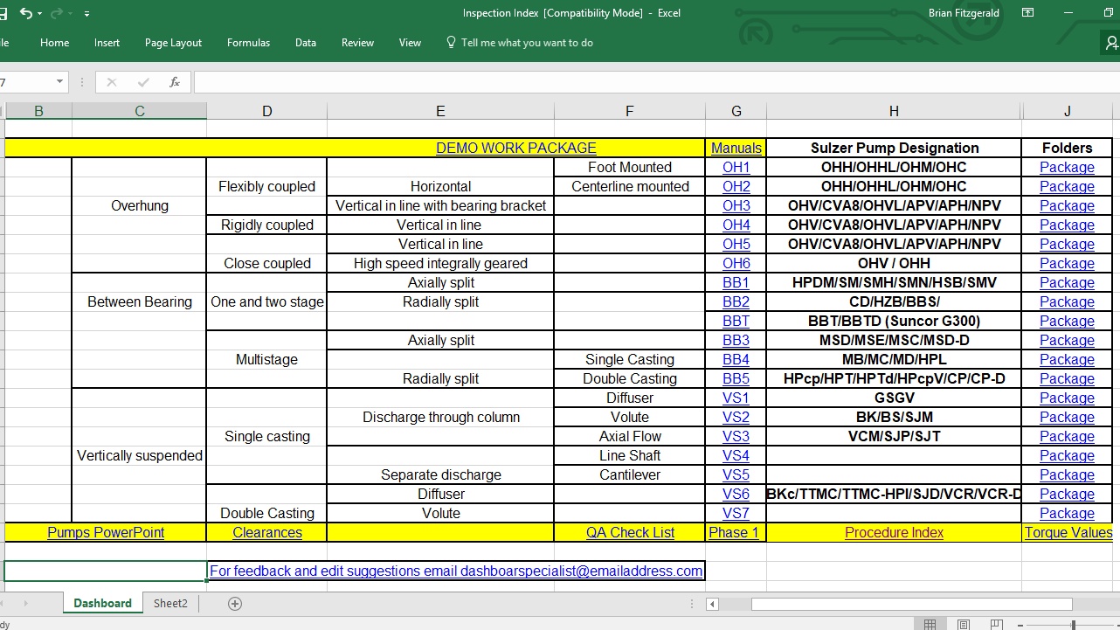Switch to the Insert tab
The width and height of the screenshot is (1120, 630).
click(107, 43)
